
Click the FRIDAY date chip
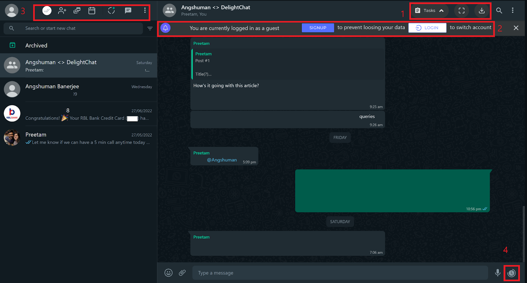click(x=340, y=138)
